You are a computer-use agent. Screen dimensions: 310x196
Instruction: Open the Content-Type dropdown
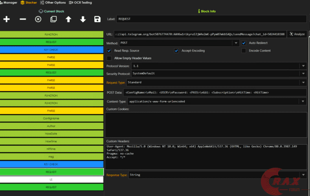[217, 102]
